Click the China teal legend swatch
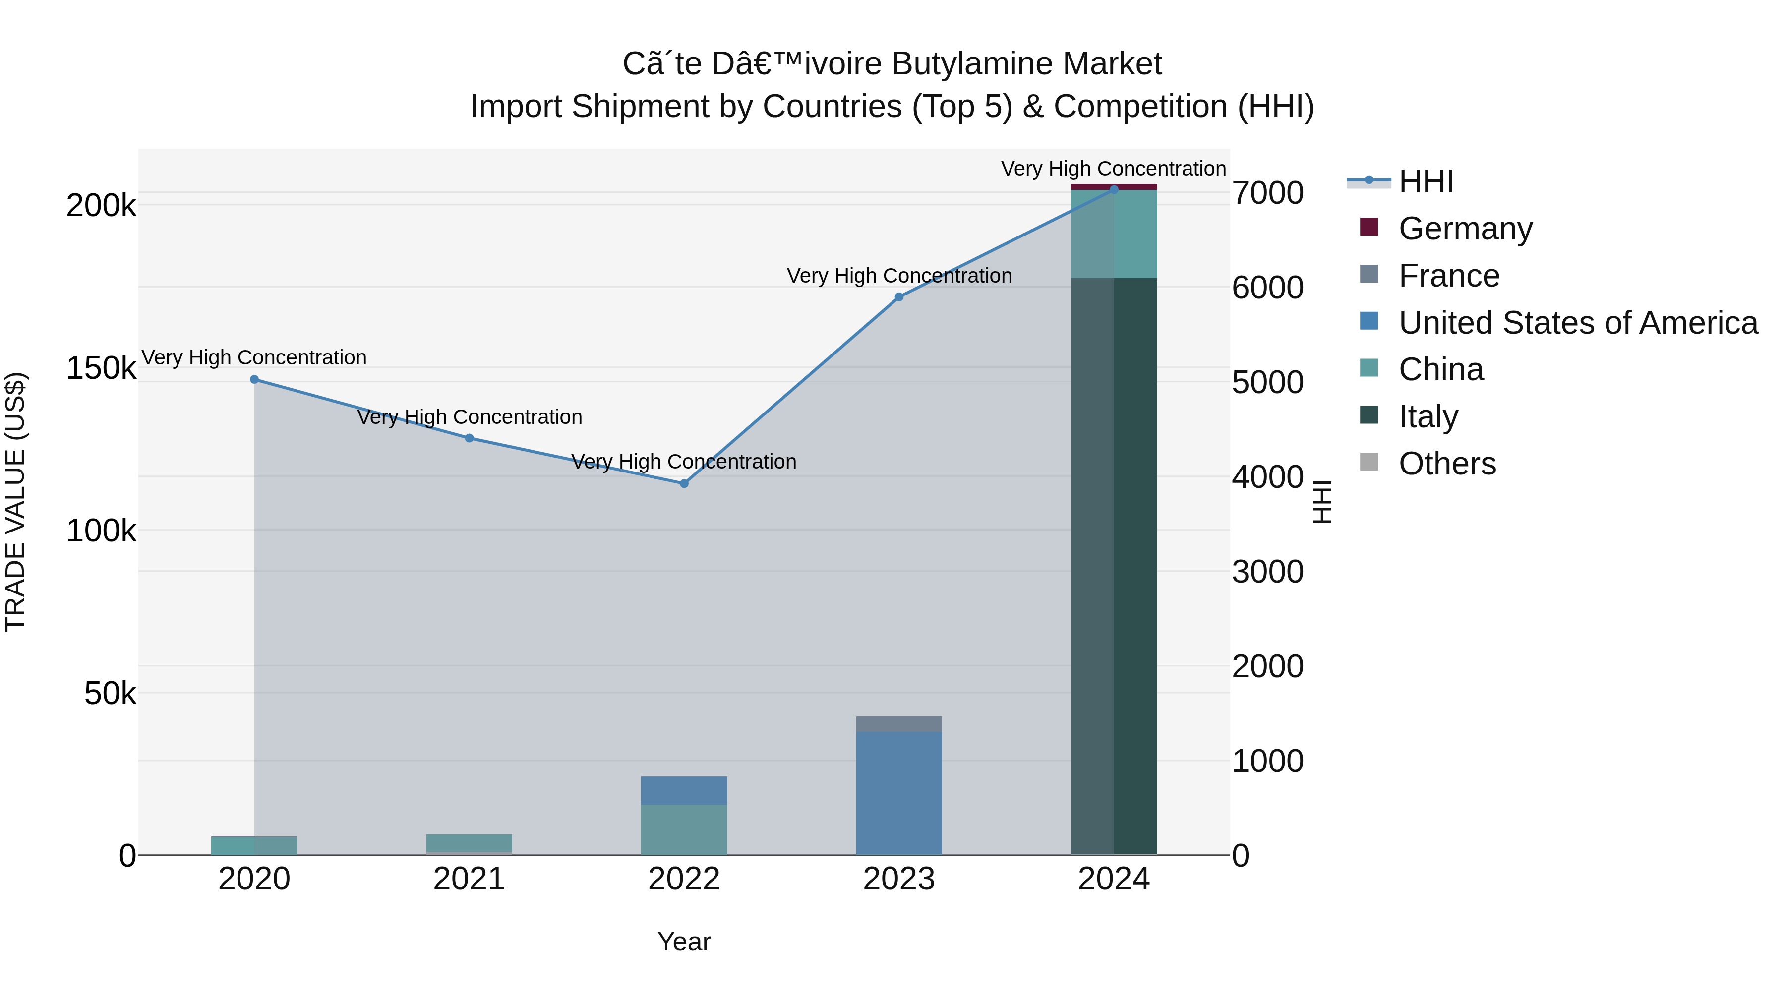Image resolution: width=1785 pixels, height=1004 pixels. click(1368, 368)
